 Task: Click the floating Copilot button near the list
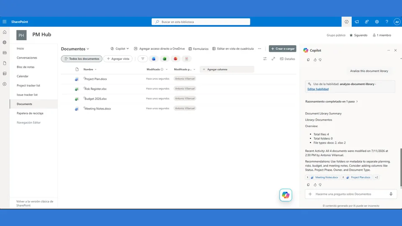286,195
